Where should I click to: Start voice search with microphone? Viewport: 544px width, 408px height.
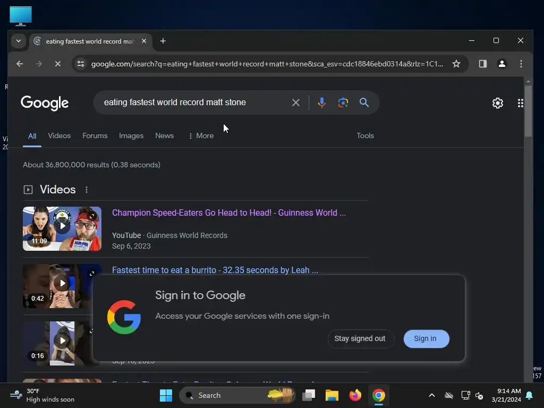click(x=321, y=103)
